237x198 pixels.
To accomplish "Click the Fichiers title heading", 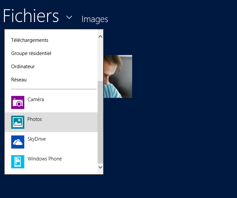I will pyautogui.click(x=31, y=16).
